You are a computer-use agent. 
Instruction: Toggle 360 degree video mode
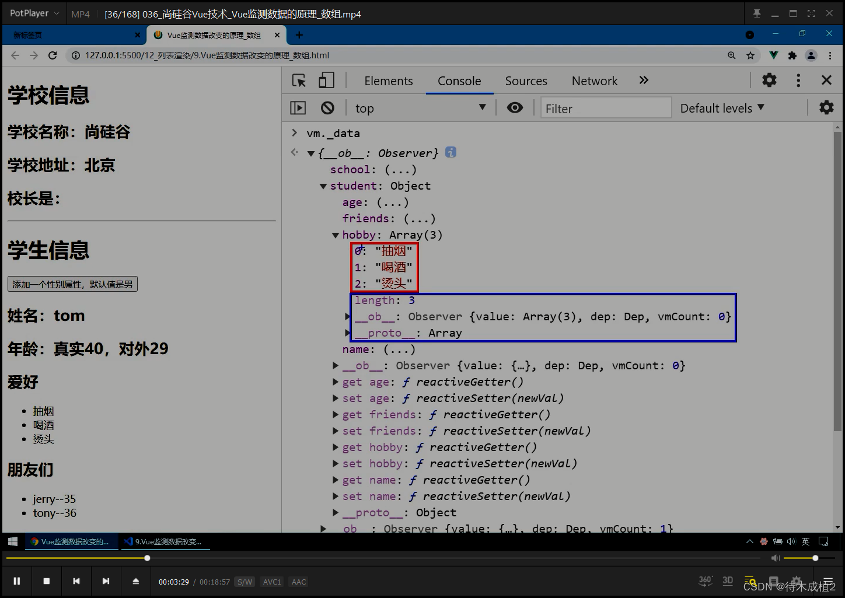coord(706,580)
